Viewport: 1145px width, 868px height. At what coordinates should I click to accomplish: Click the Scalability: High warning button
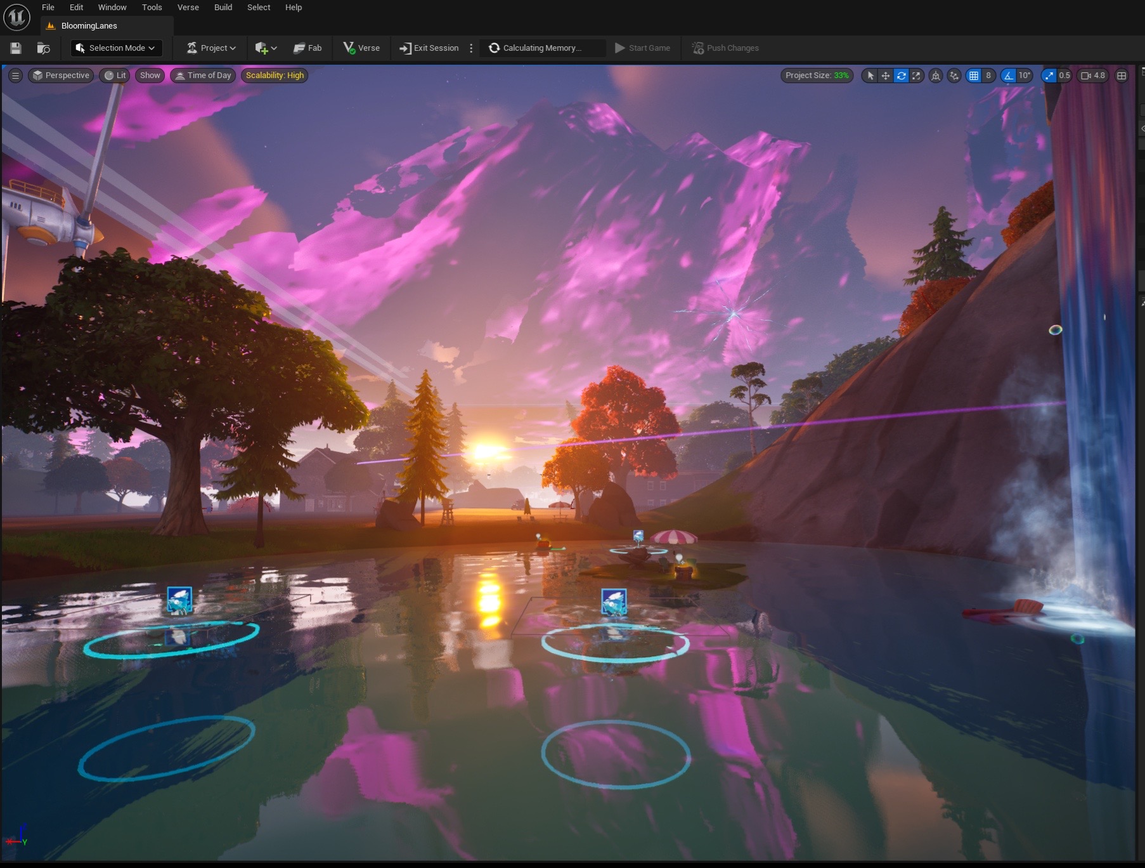(275, 76)
